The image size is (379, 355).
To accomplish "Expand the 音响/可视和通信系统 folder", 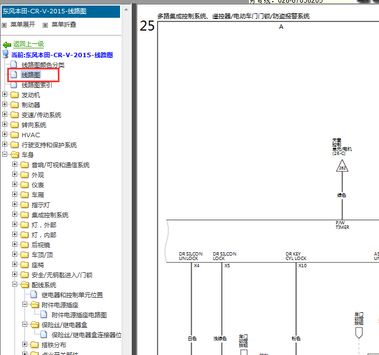I will tap(14, 164).
